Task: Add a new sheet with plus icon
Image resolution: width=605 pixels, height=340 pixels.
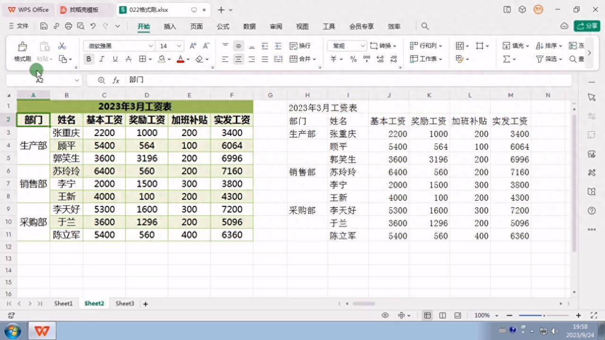Action: click(146, 304)
